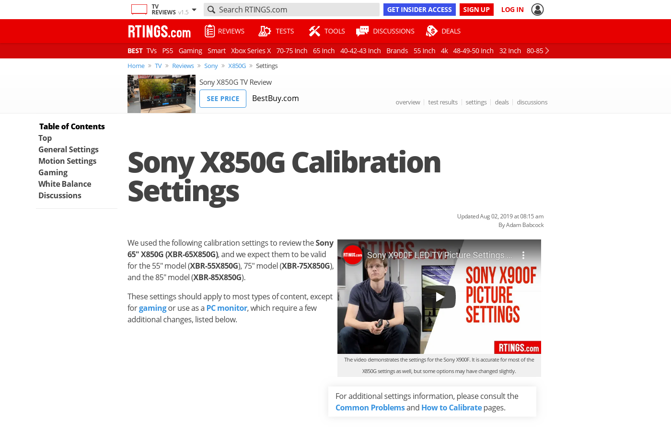The width and height of the screenshot is (671, 431).
Task: Open the user account profile icon
Action: (537, 10)
